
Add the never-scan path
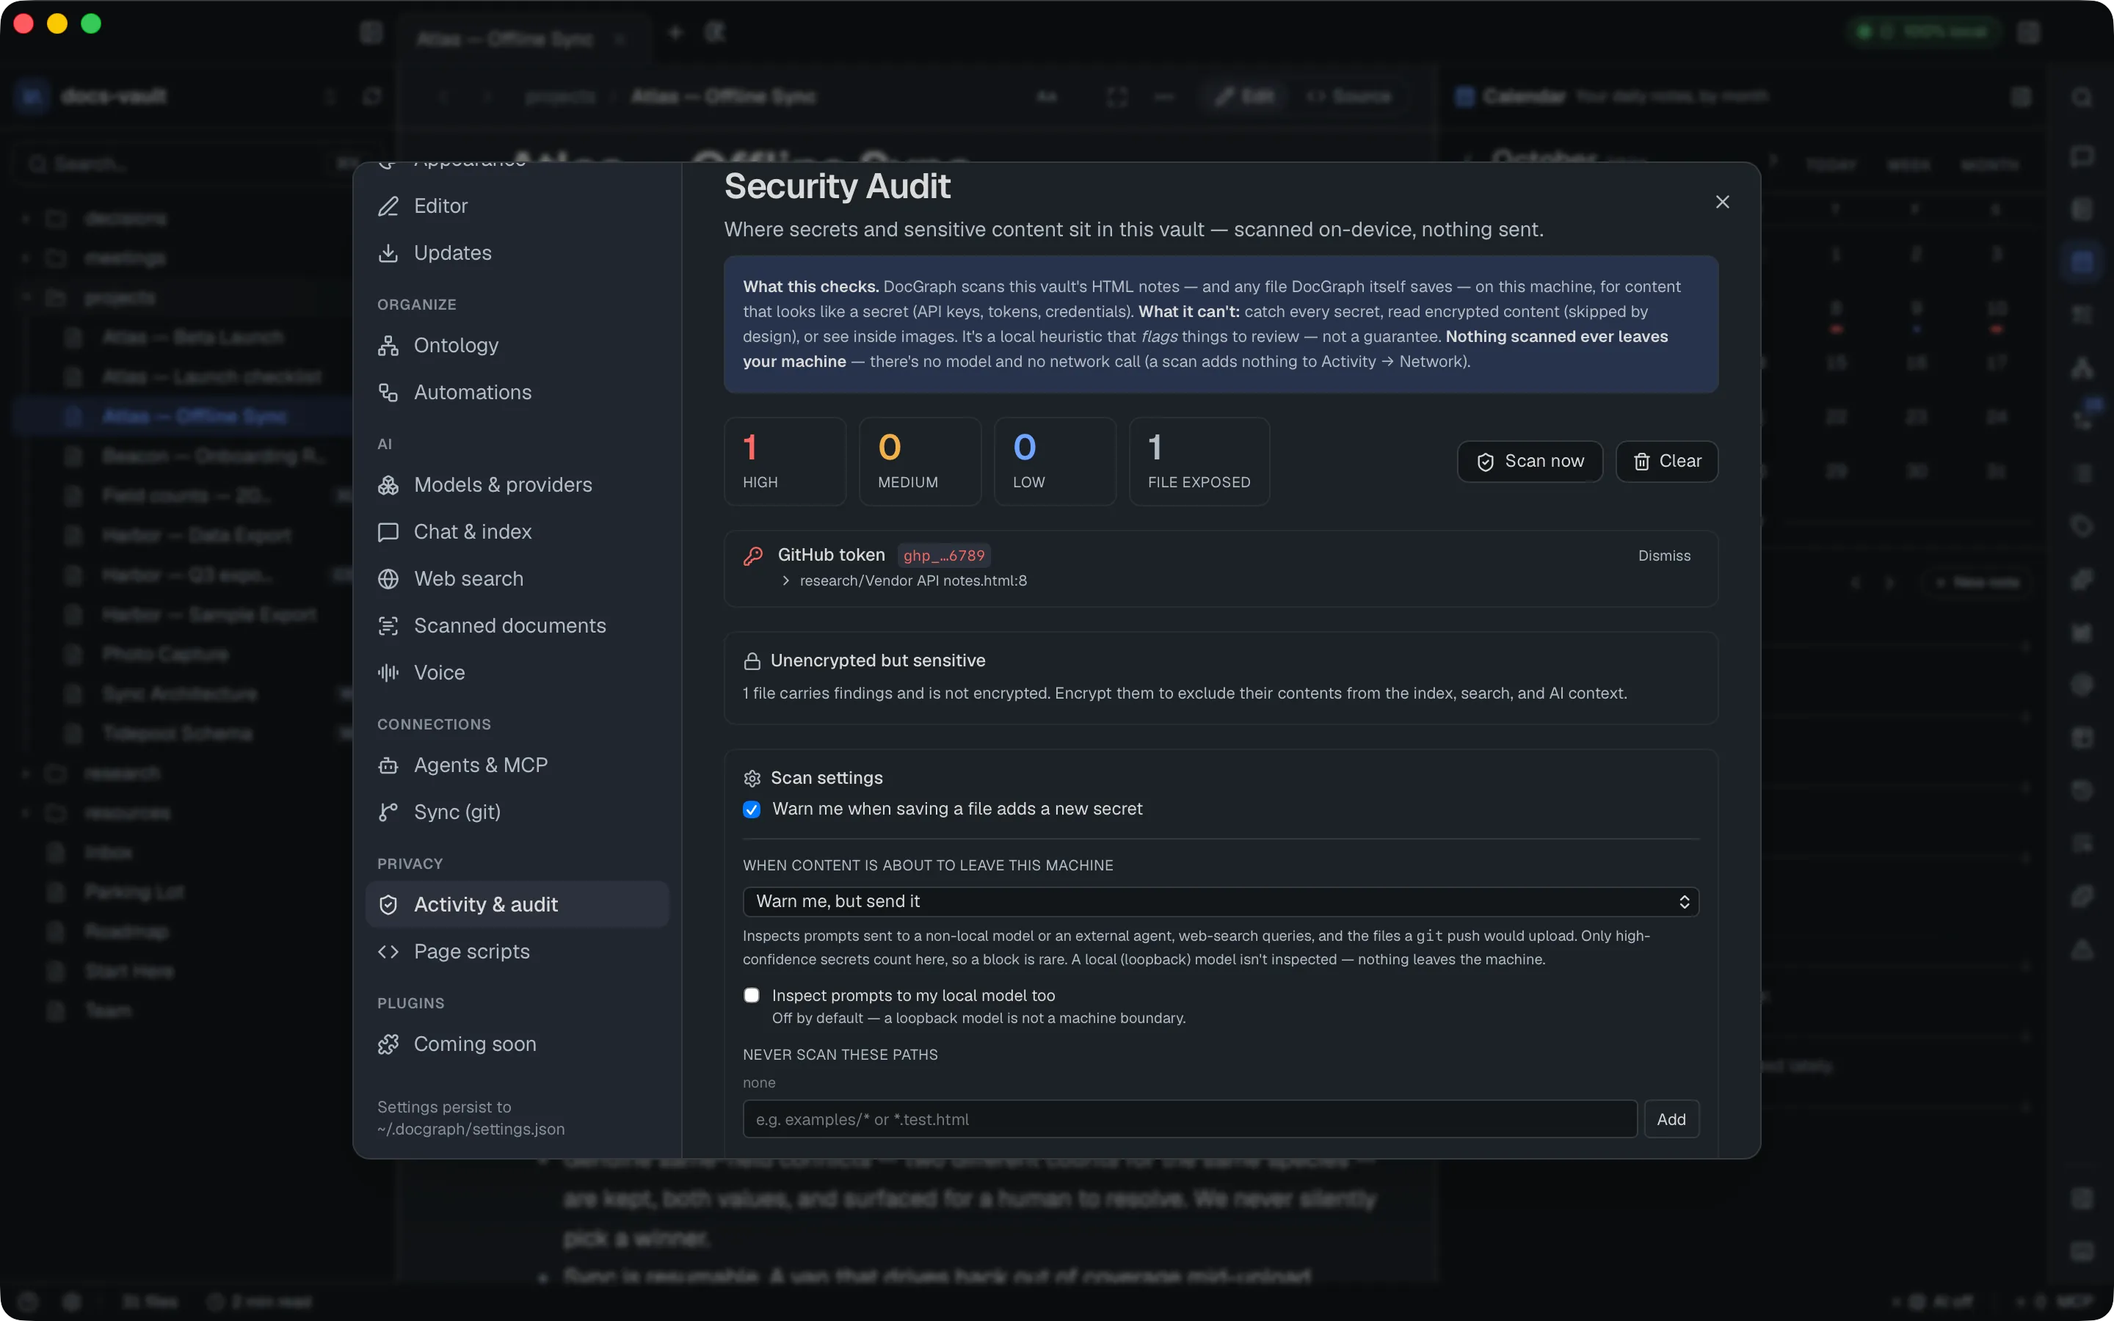[x=1671, y=1120]
